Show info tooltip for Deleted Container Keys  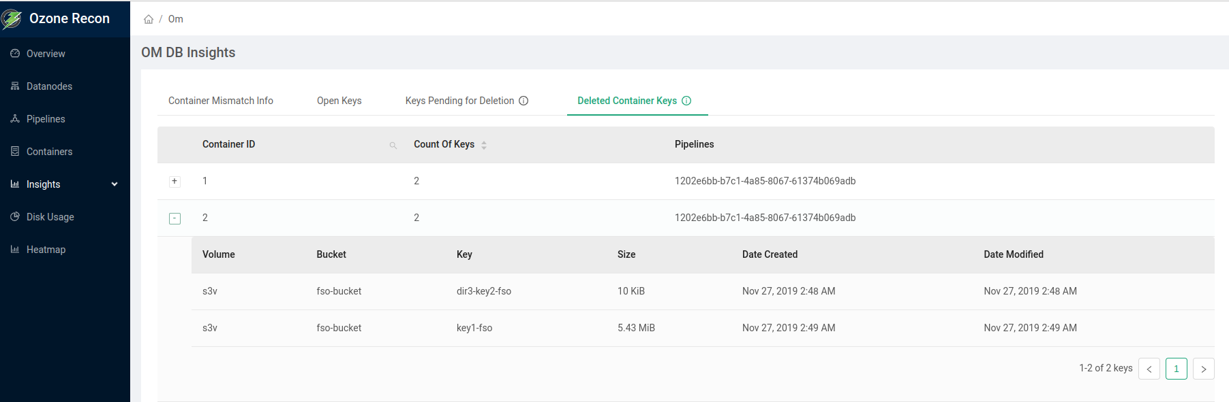(x=686, y=101)
